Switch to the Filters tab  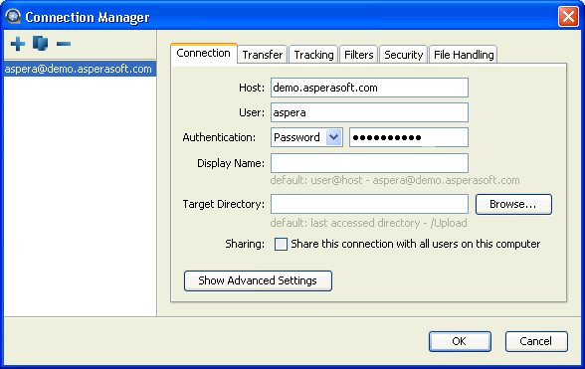point(358,55)
